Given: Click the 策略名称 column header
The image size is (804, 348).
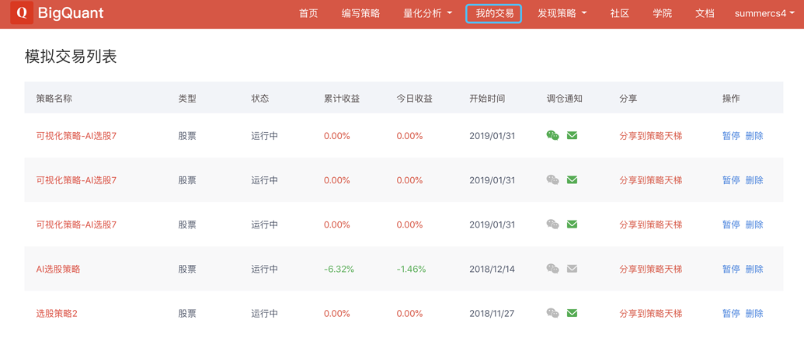Looking at the screenshot, I should click(x=54, y=99).
